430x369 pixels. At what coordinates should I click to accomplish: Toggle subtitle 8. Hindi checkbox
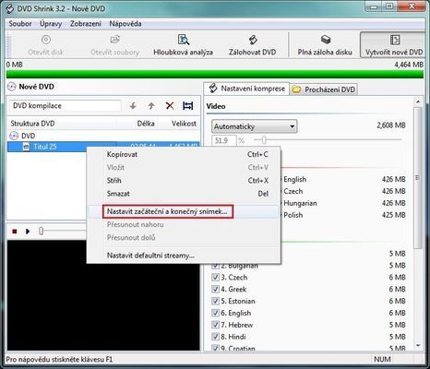pyautogui.click(x=215, y=337)
